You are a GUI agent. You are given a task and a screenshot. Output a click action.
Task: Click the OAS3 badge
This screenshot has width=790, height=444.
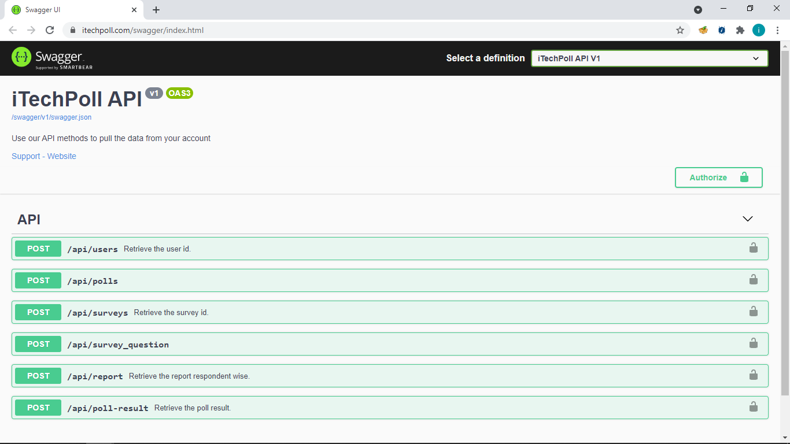coord(179,93)
